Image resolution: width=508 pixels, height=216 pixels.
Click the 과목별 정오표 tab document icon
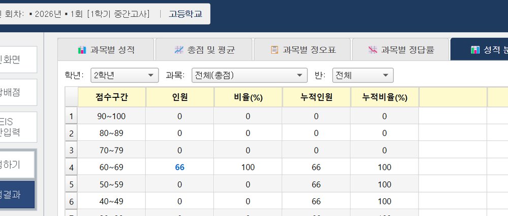coord(274,50)
